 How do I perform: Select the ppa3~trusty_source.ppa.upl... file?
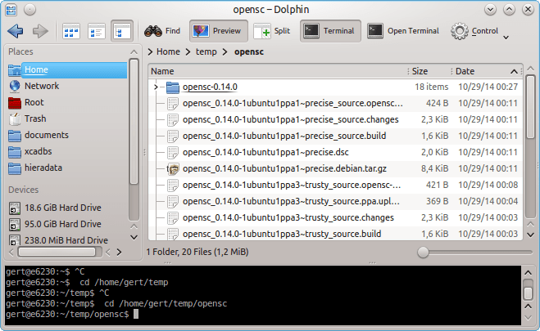tap(291, 201)
